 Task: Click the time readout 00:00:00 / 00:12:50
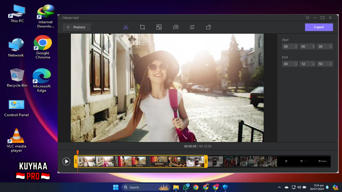pyautogui.click(x=198, y=146)
